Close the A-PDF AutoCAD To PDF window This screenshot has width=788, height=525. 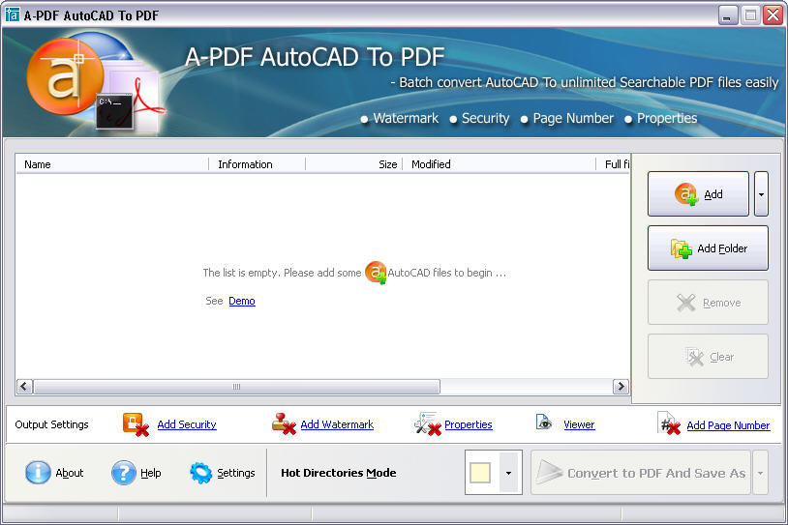773,15
